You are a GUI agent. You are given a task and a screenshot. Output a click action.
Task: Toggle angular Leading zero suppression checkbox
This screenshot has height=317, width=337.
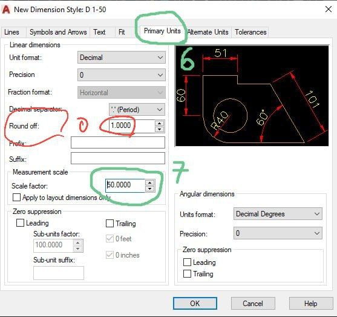(x=187, y=262)
